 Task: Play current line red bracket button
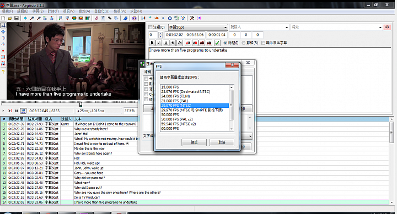[x=10, y=111]
